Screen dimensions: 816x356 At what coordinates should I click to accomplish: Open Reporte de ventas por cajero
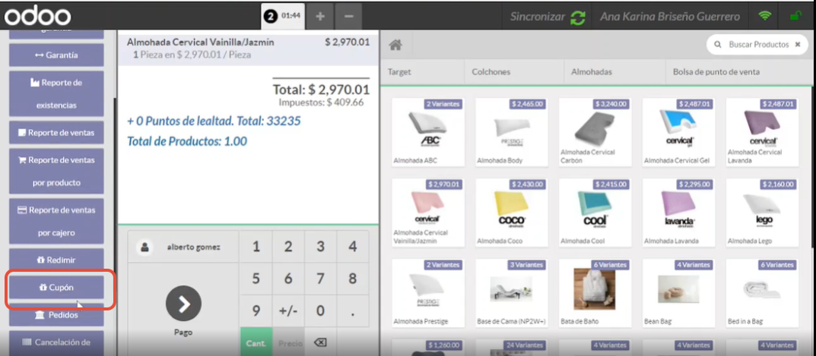pyautogui.click(x=56, y=222)
